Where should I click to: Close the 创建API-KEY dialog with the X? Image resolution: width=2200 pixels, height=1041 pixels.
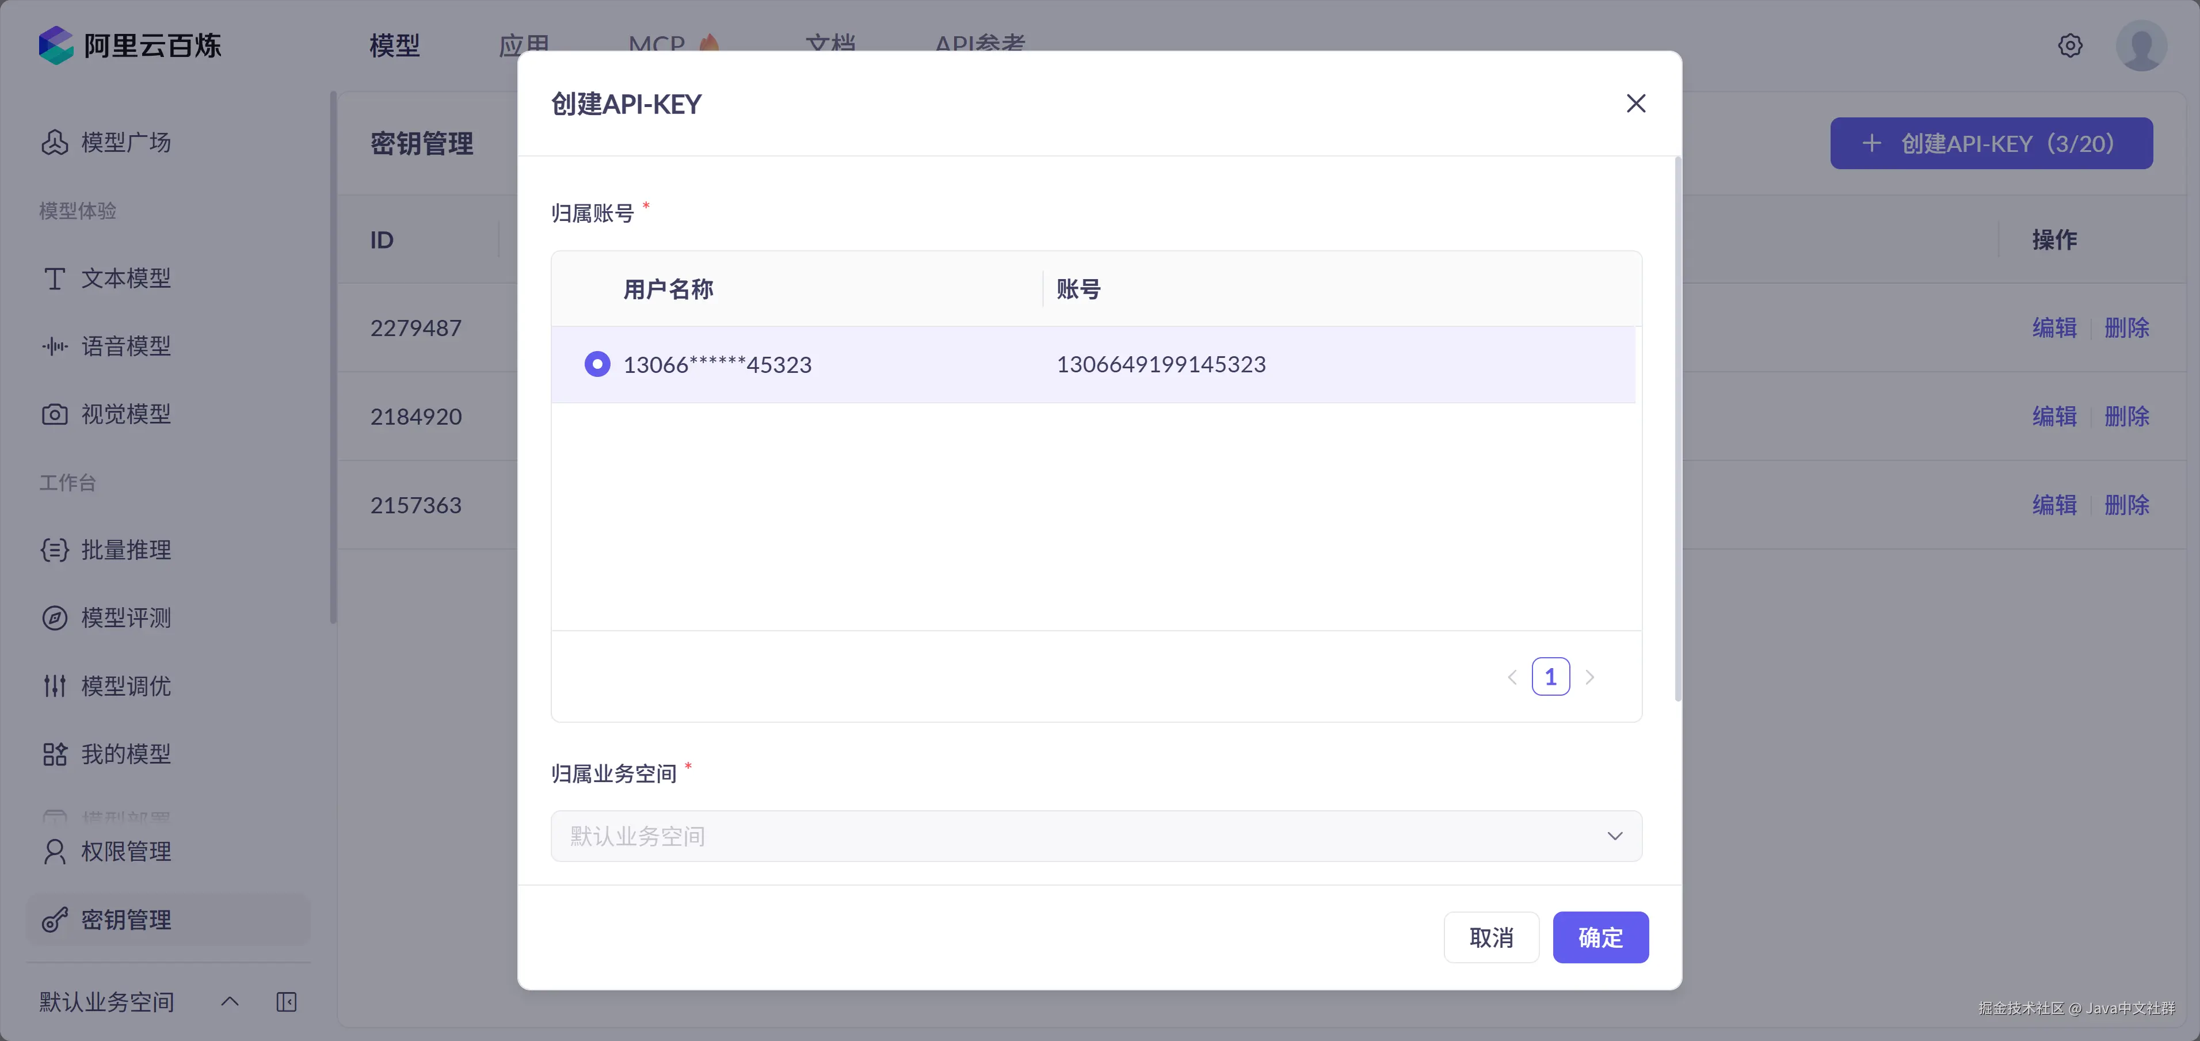pyautogui.click(x=1635, y=104)
